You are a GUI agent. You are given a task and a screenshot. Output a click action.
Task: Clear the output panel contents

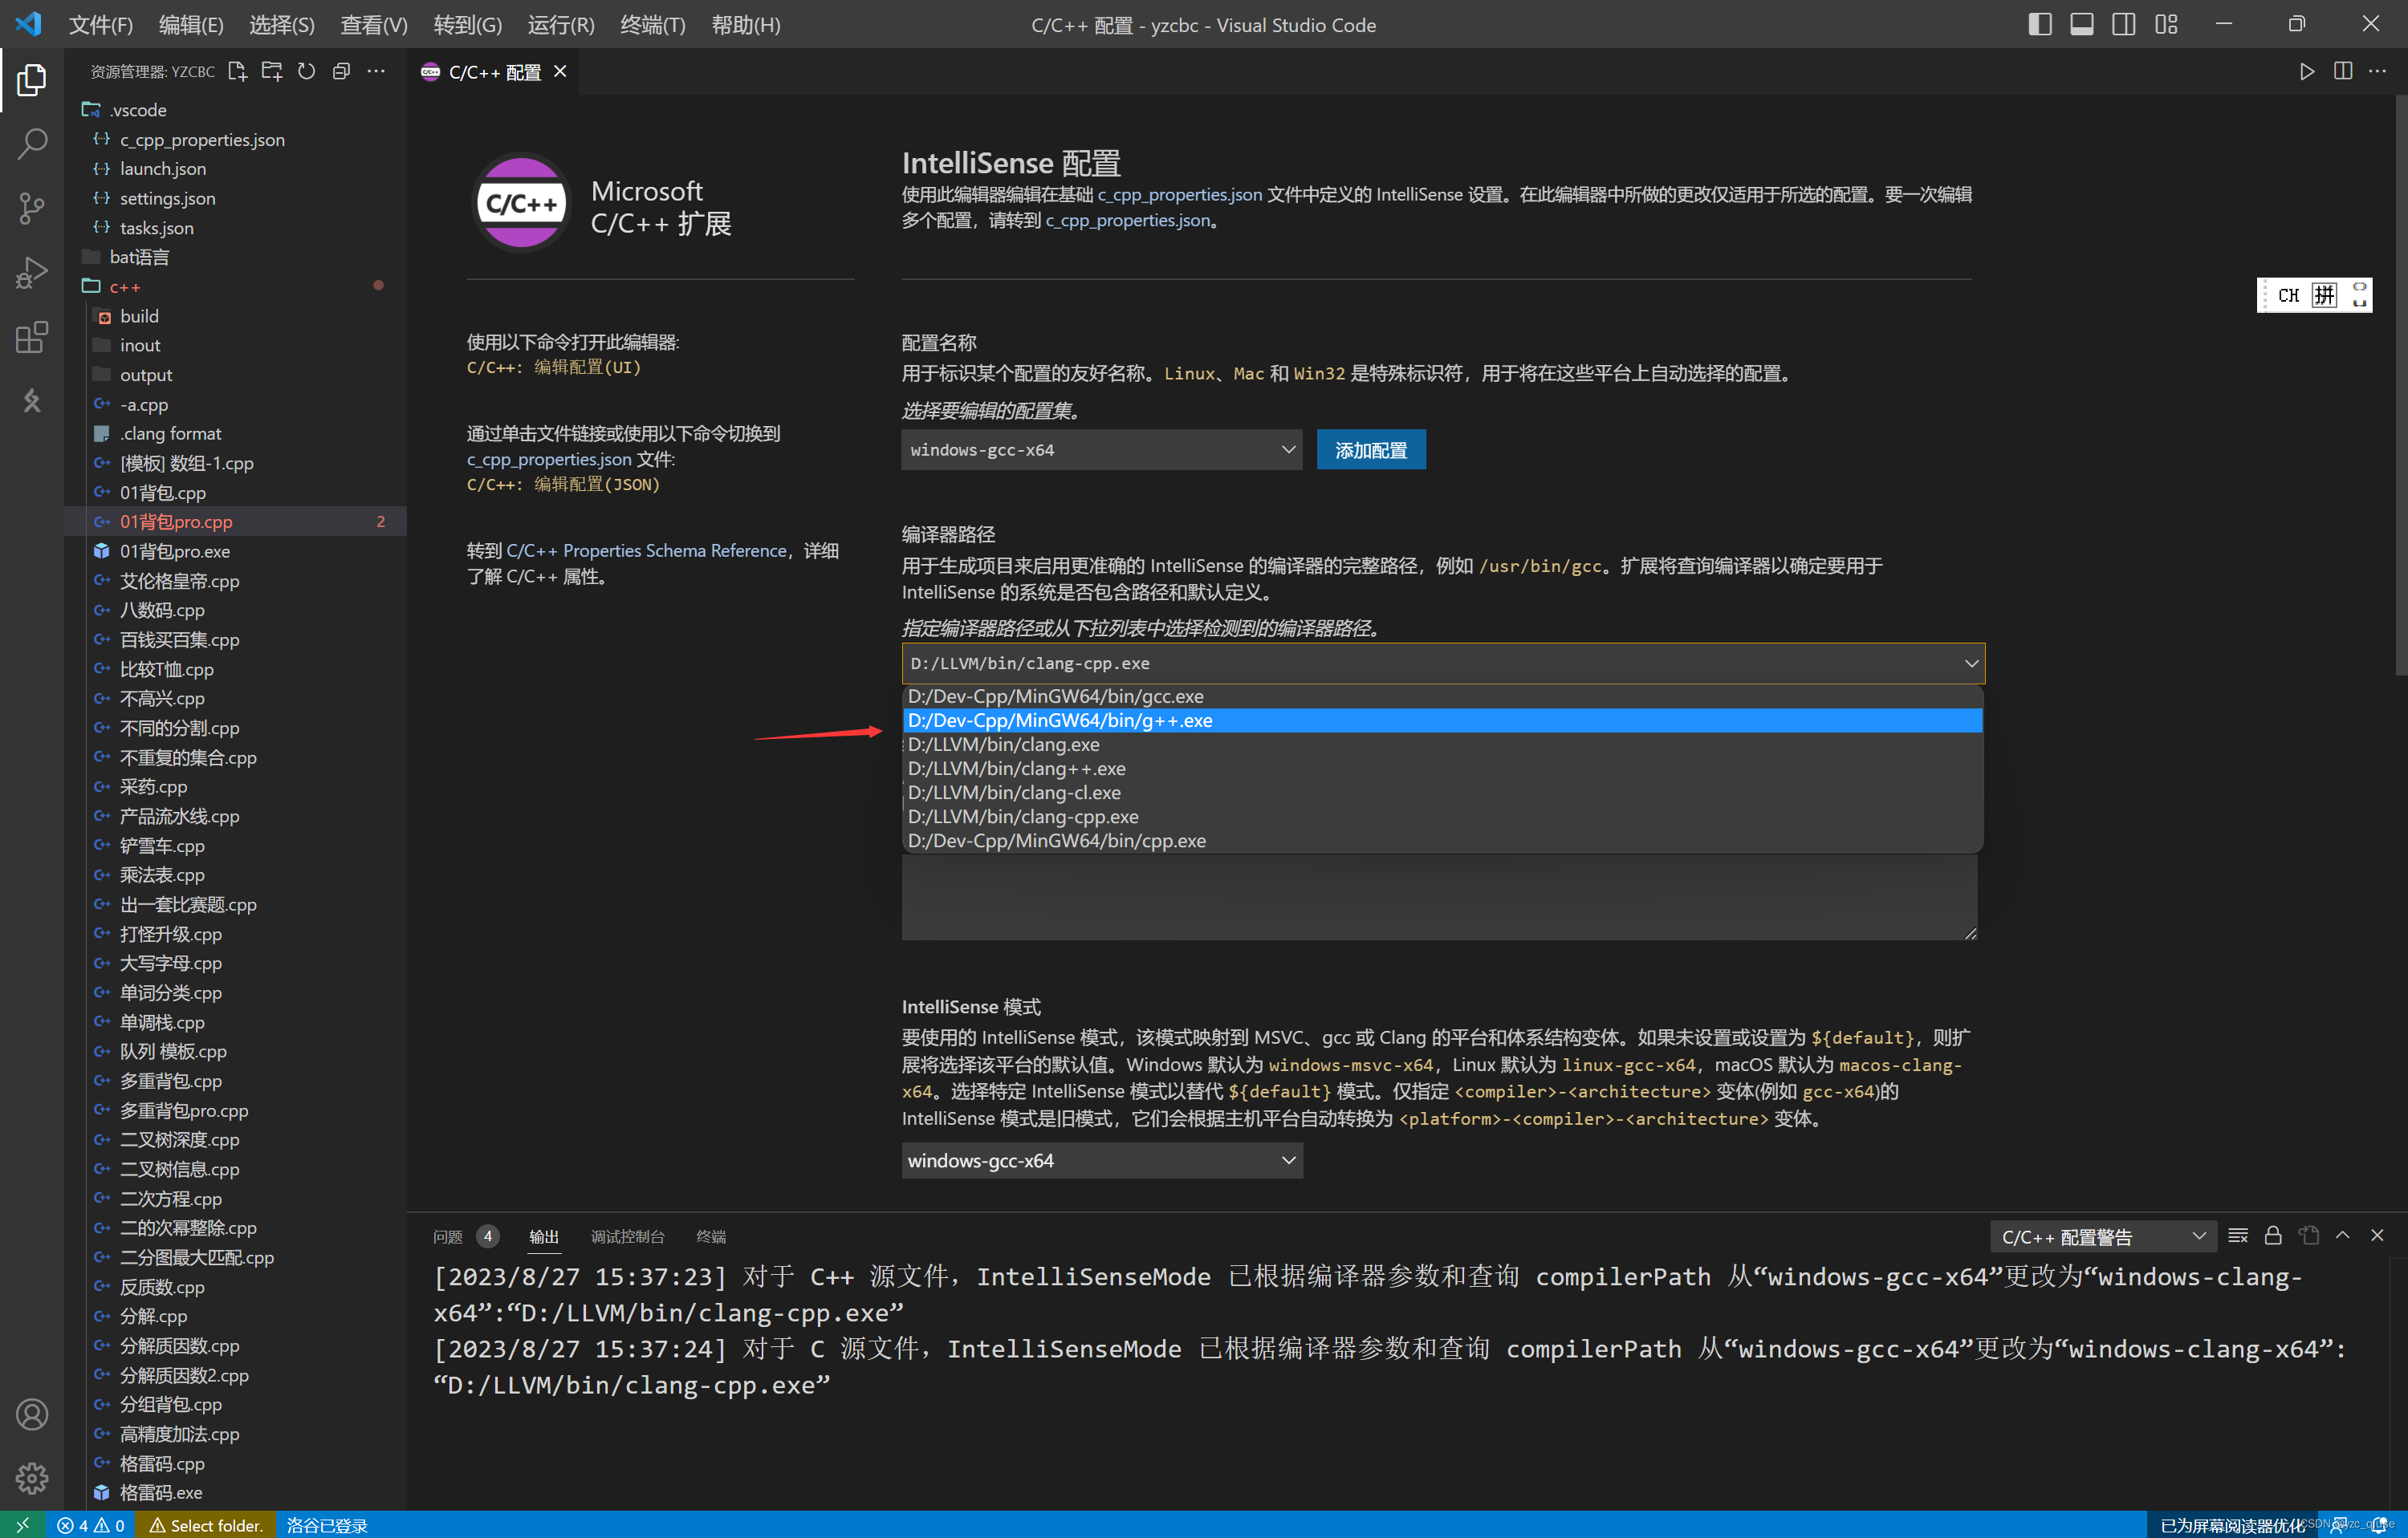click(2238, 1236)
